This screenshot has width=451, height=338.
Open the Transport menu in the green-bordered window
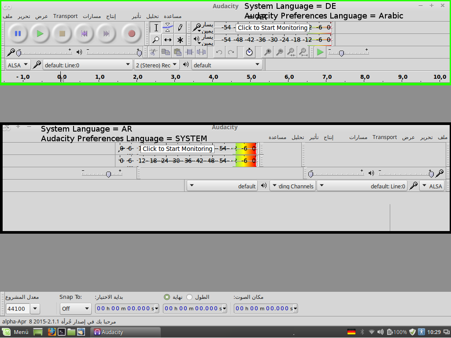65,16
